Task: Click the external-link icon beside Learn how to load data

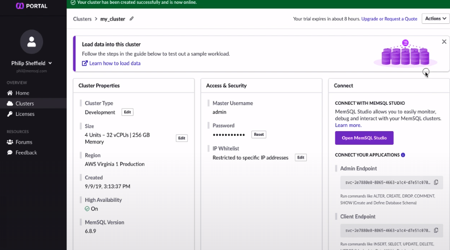Action: 85,63
